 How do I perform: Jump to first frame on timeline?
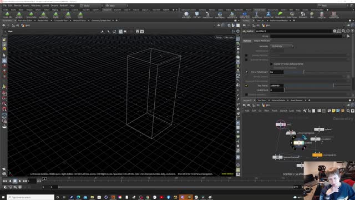pyautogui.click(x=5, y=181)
